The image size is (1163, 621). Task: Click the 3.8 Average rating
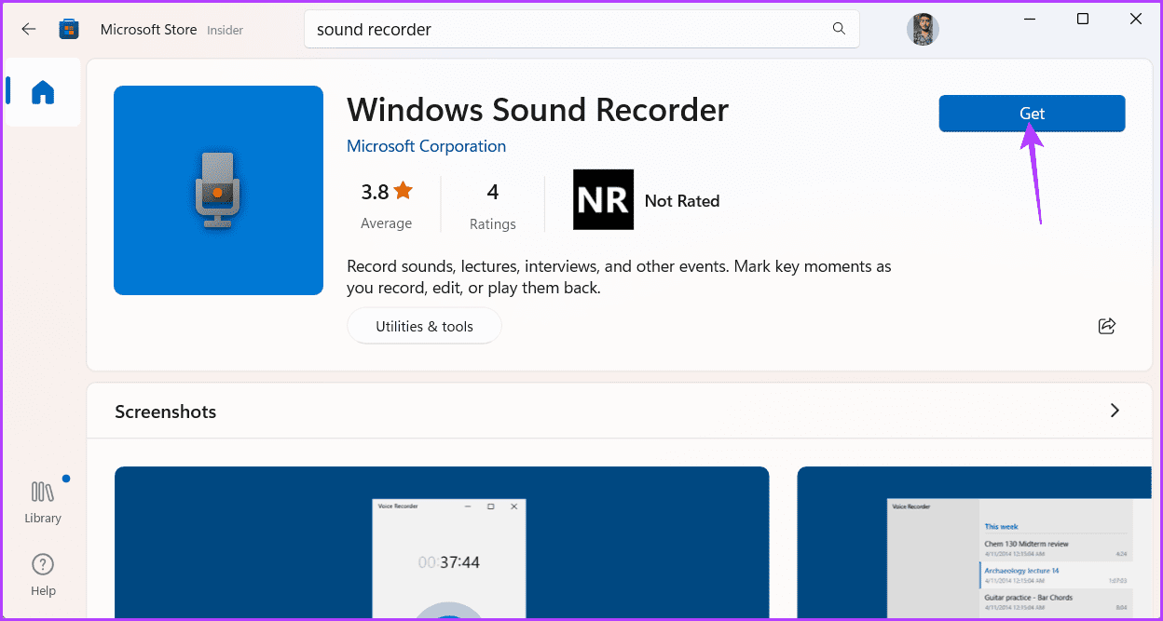click(386, 206)
